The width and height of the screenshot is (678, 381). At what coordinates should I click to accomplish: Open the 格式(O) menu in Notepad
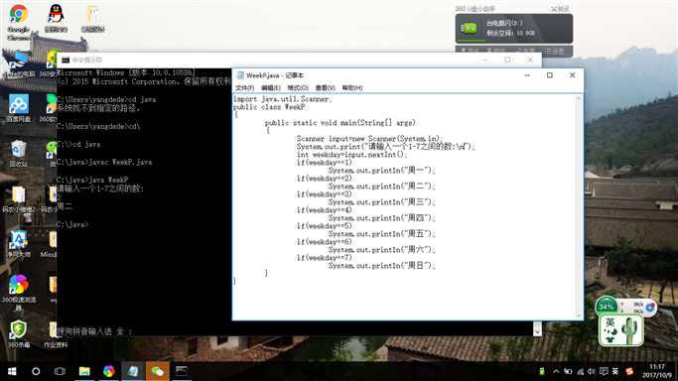pyautogui.click(x=298, y=87)
